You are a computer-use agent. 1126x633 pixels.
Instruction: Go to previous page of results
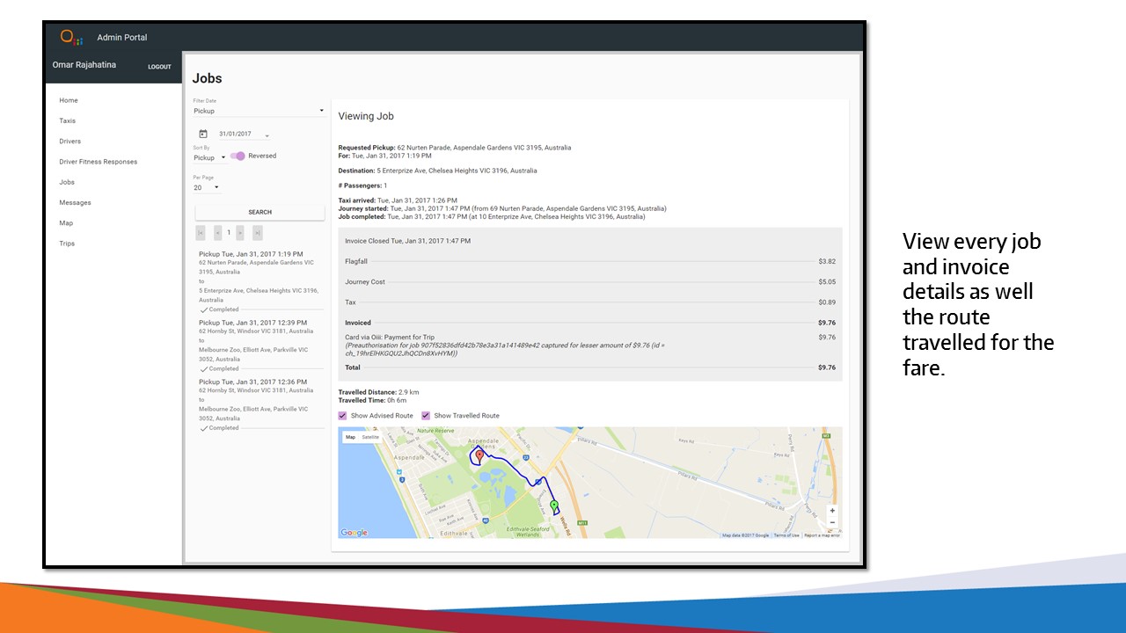pos(217,233)
